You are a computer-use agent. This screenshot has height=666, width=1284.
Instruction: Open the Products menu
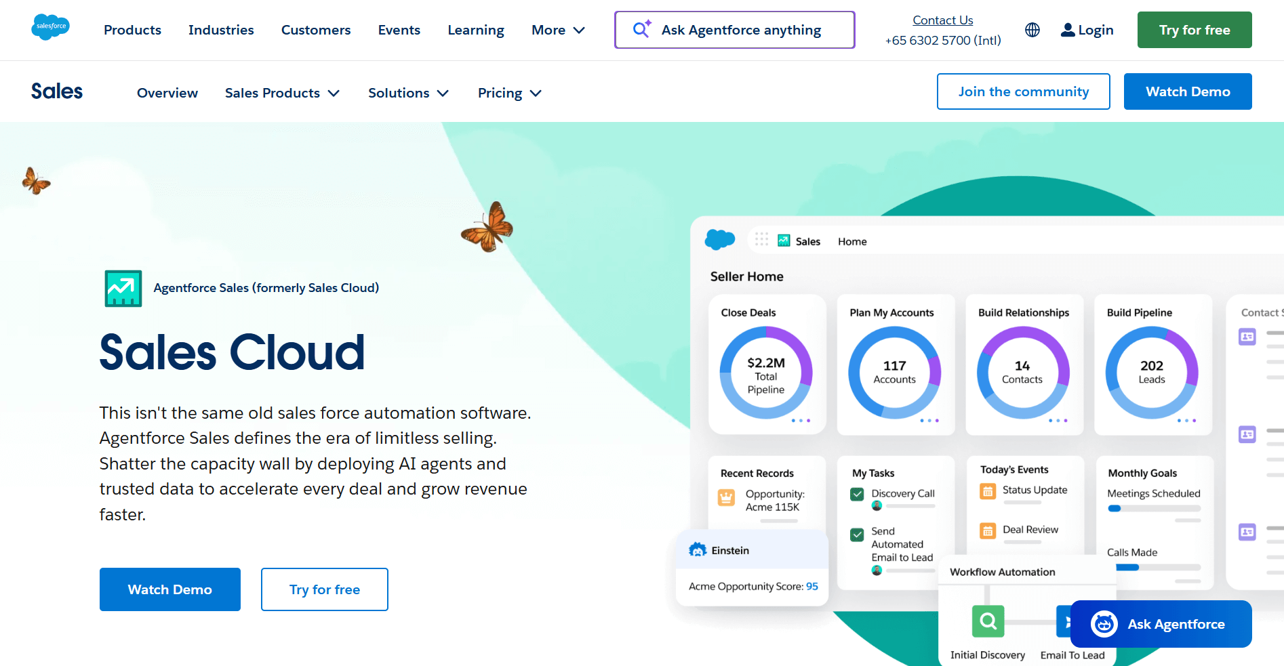coord(132,30)
